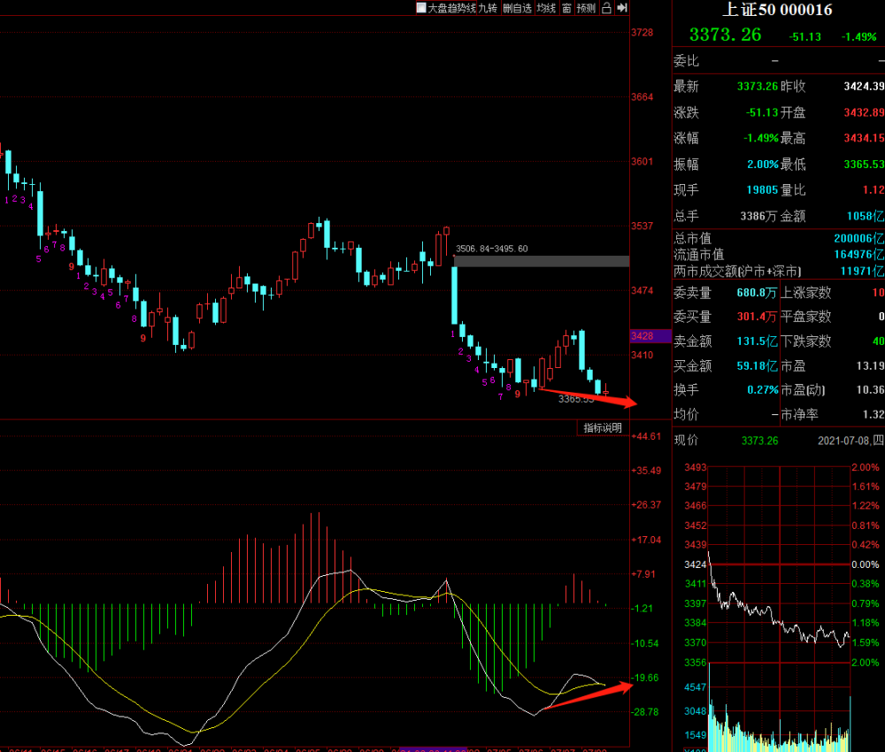Toggle the 均线 moving average lines
Viewport: 885px width, 752px height.
[547, 8]
